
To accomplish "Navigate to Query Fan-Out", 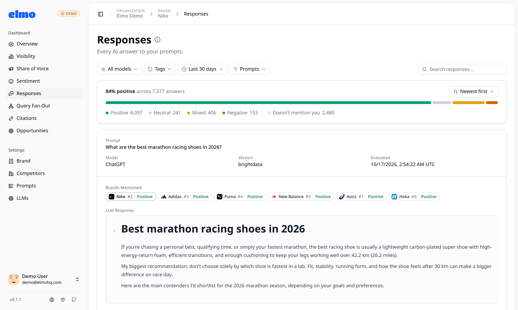I will point(44,106).
